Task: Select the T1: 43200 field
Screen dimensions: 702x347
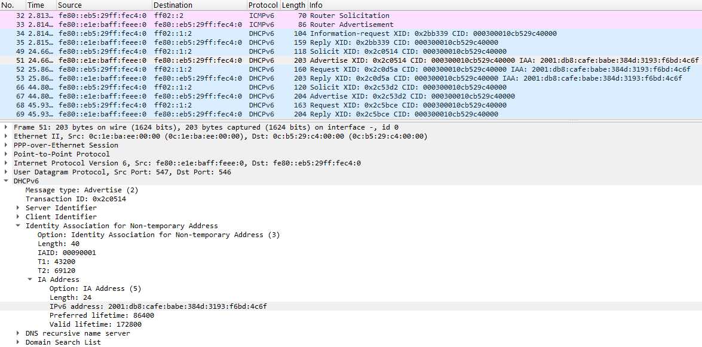Action: point(56,262)
